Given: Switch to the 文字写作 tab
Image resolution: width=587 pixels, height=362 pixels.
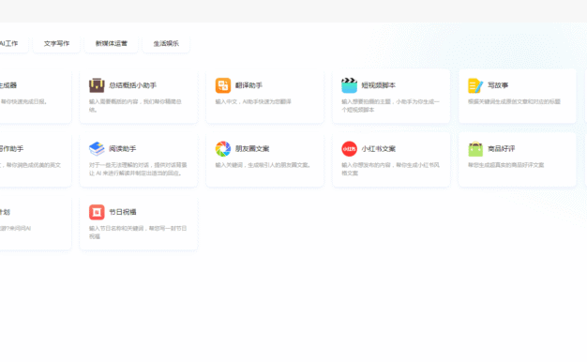Looking at the screenshot, I should [56, 43].
